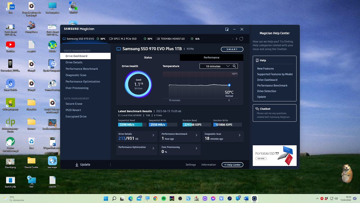Open Xperia Companion desktop shortcut
The height and width of the screenshot is (203, 360).
(x=52, y=66)
